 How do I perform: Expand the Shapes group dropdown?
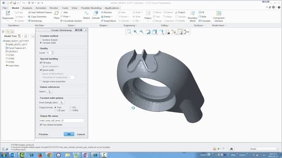click(104, 25)
